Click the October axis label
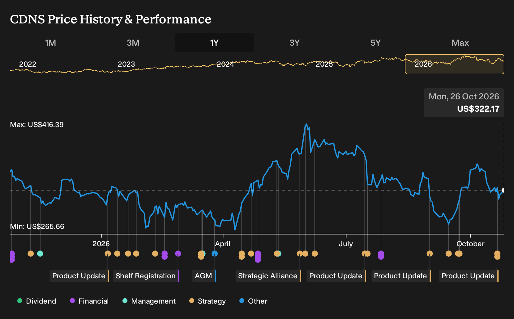 click(470, 244)
